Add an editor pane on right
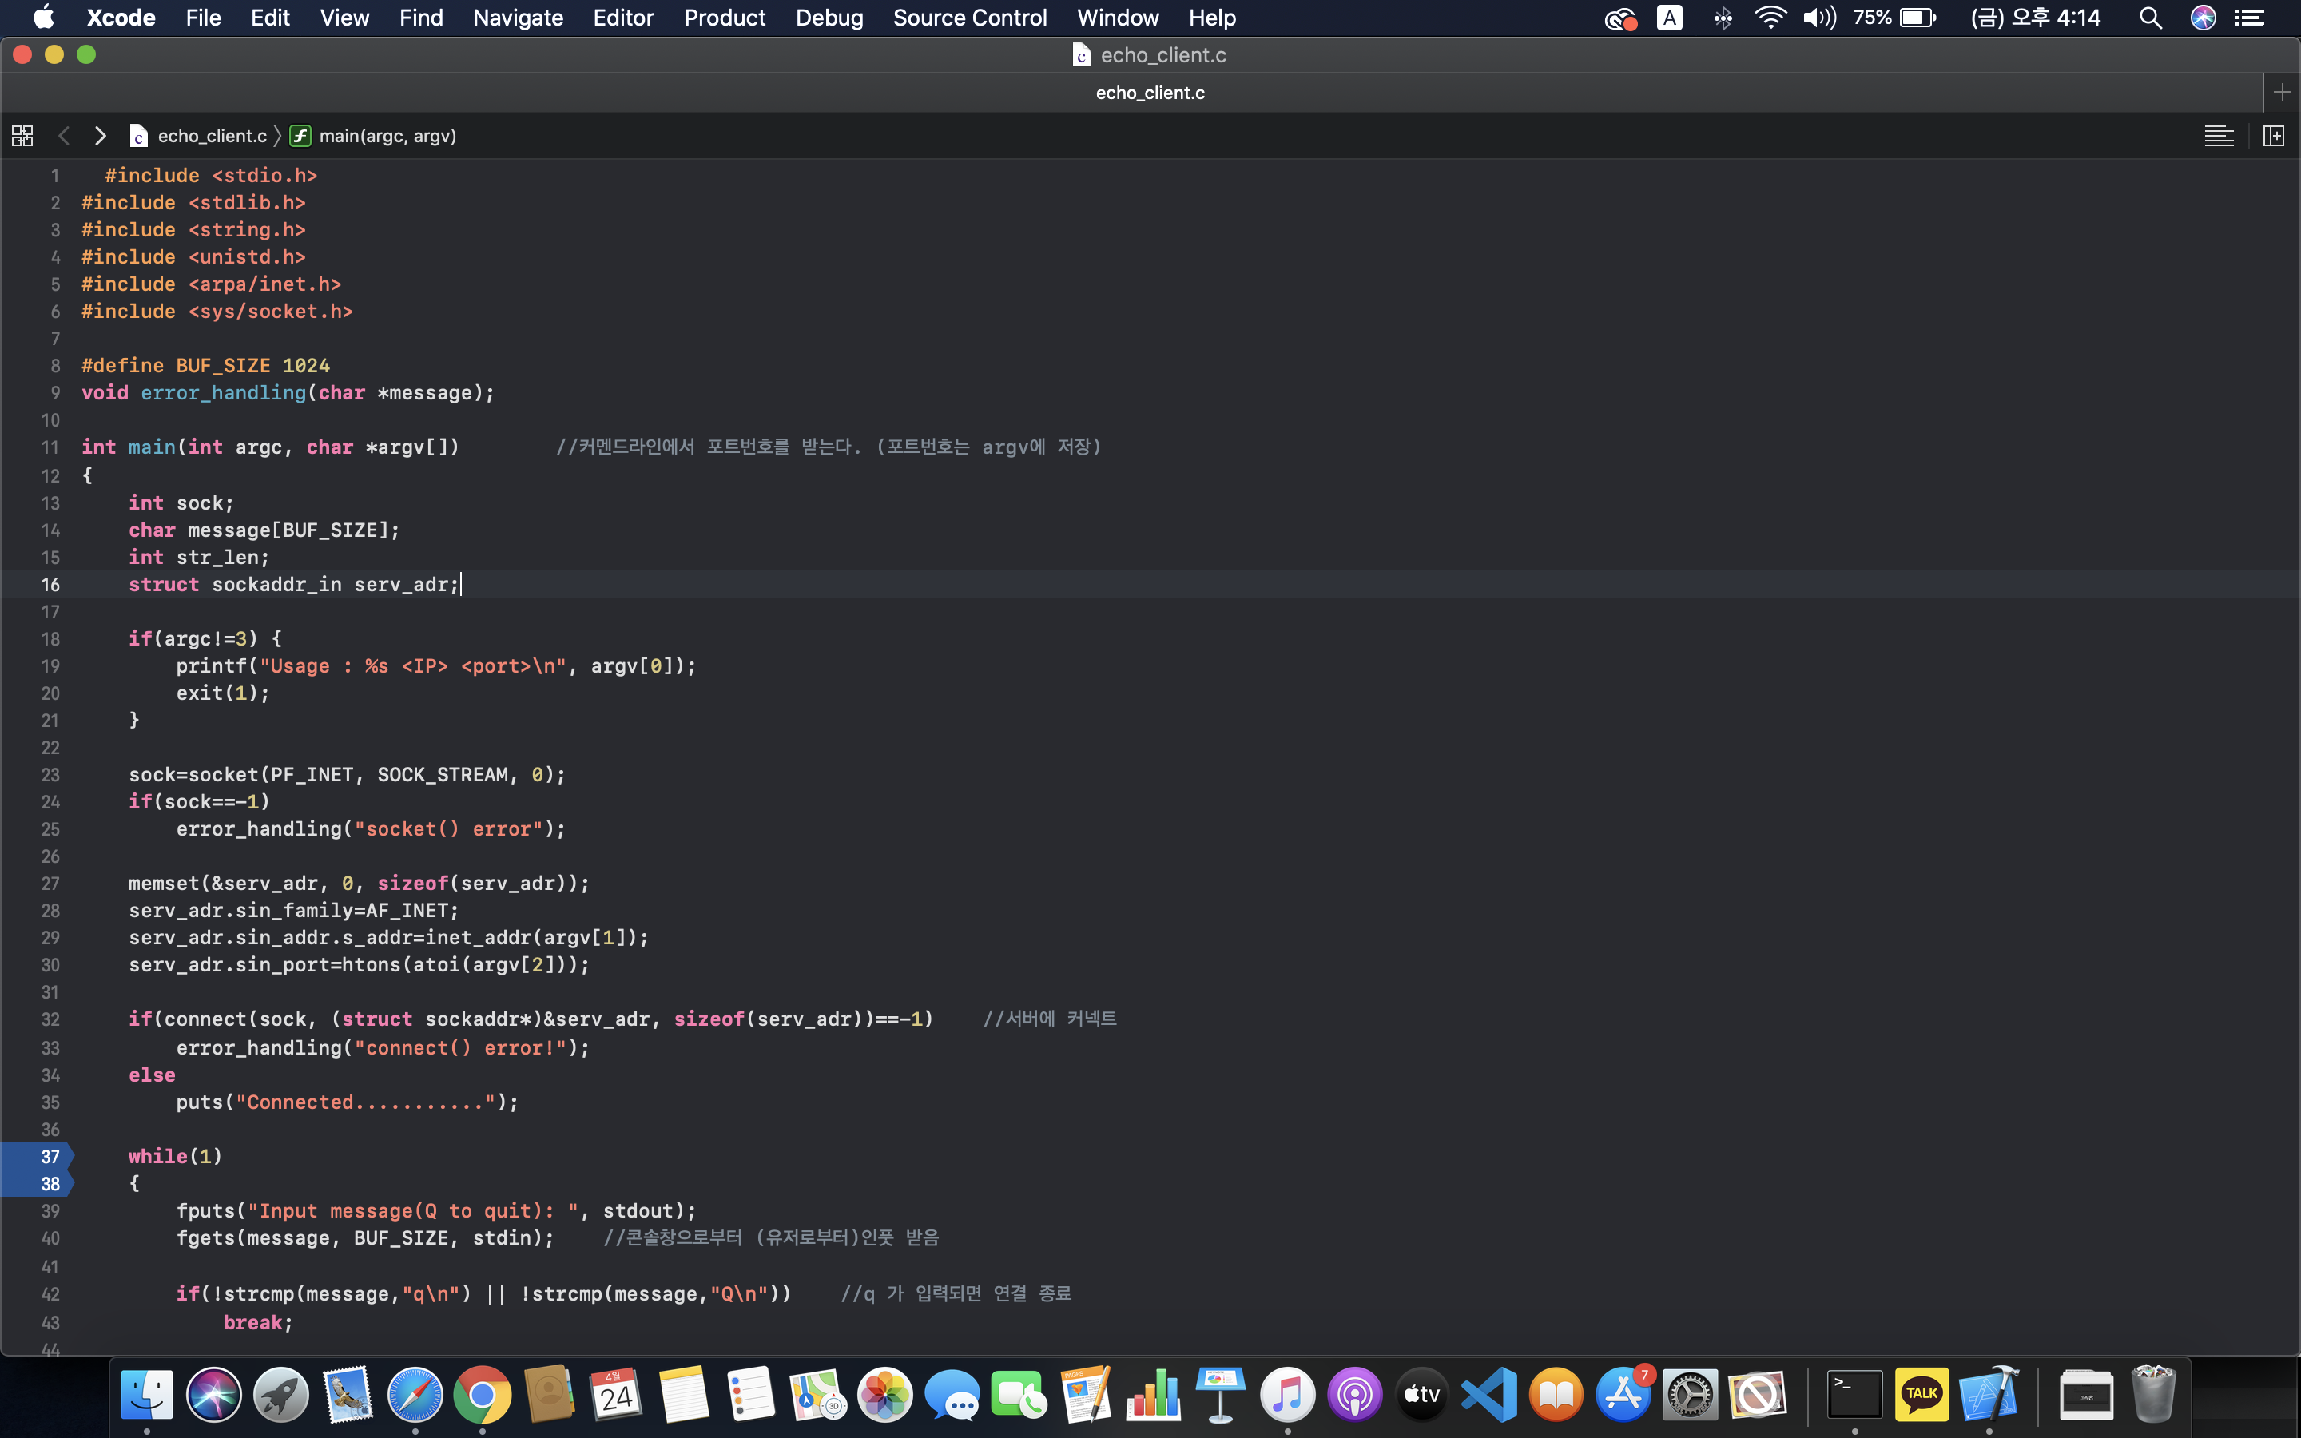Image resolution: width=2301 pixels, height=1438 pixels. 2273,136
